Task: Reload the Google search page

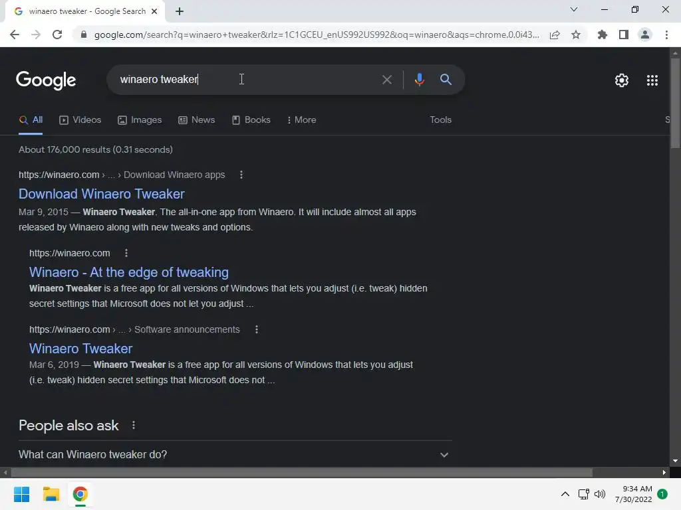Action: tap(57, 35)
